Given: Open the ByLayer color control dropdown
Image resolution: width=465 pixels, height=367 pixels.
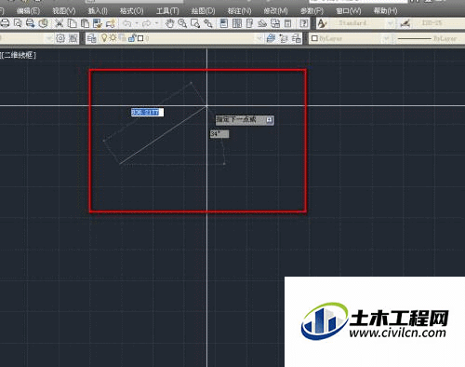Looking at the screenshot, I should pos(350,38).
